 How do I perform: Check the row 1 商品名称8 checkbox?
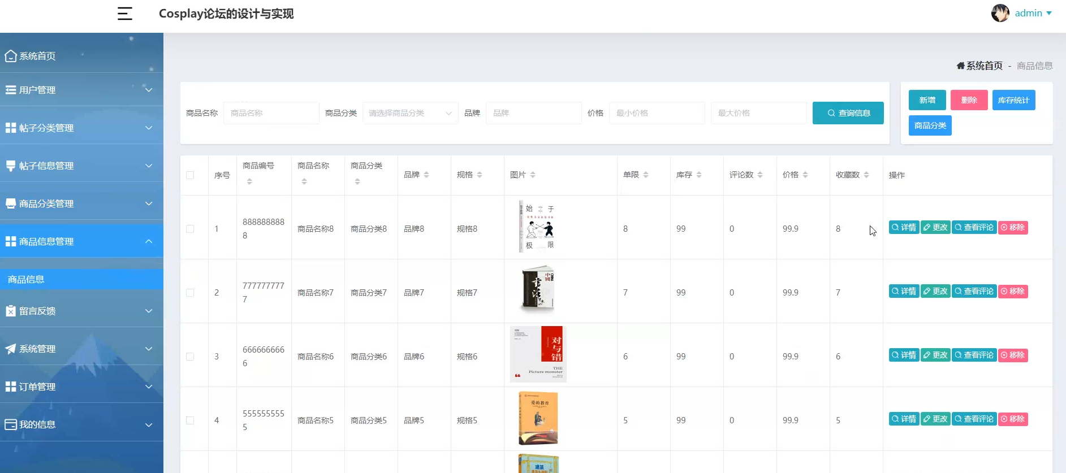[x=190, y=229]
